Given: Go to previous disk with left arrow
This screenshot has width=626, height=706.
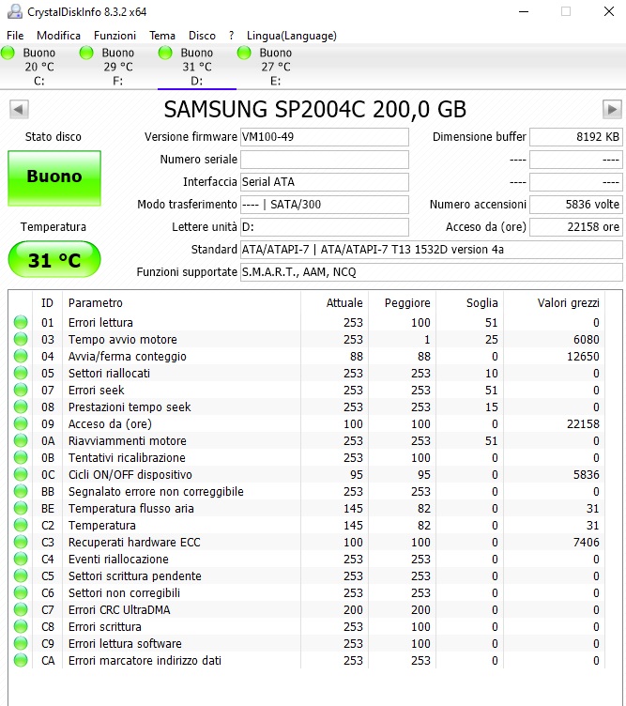Looking at the screenshot, I should (19, 110).
